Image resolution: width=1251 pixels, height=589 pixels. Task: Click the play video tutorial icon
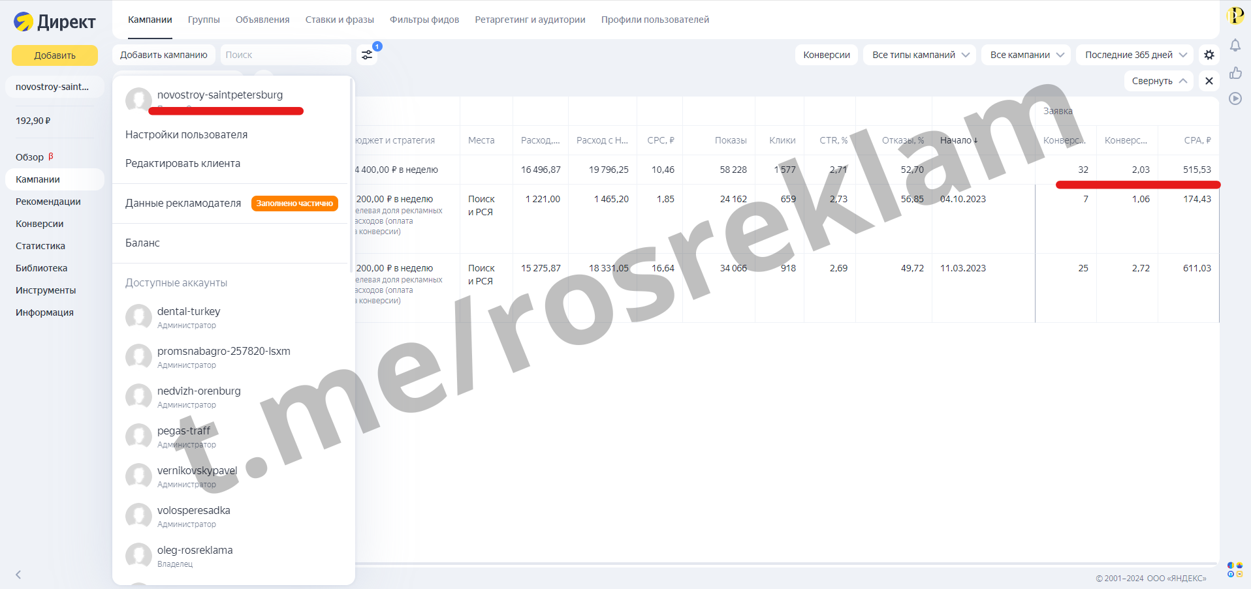coord(1235,98)
